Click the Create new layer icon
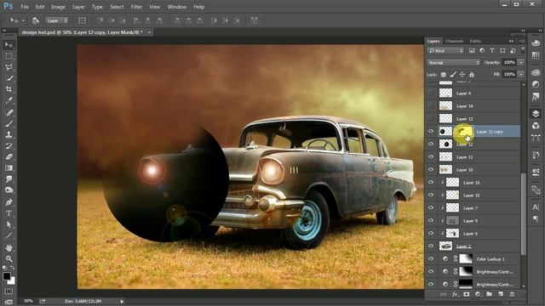 [501, 294]
